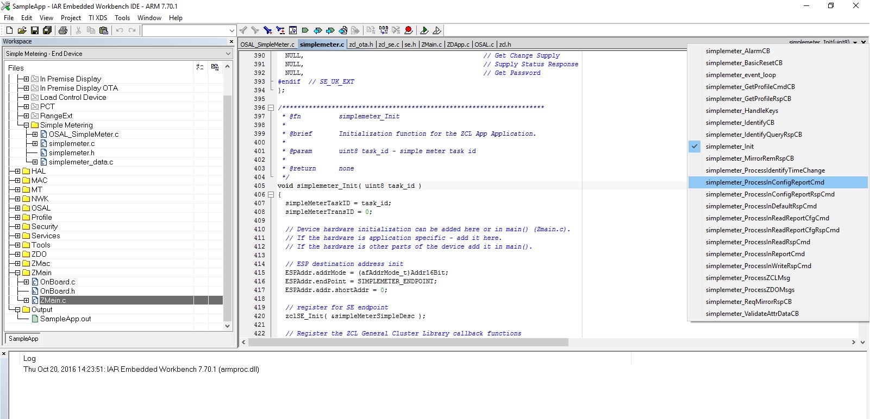Start Download and Debug with green arrow icon
Screen dimensions: 876x419
tap(424, 30)
